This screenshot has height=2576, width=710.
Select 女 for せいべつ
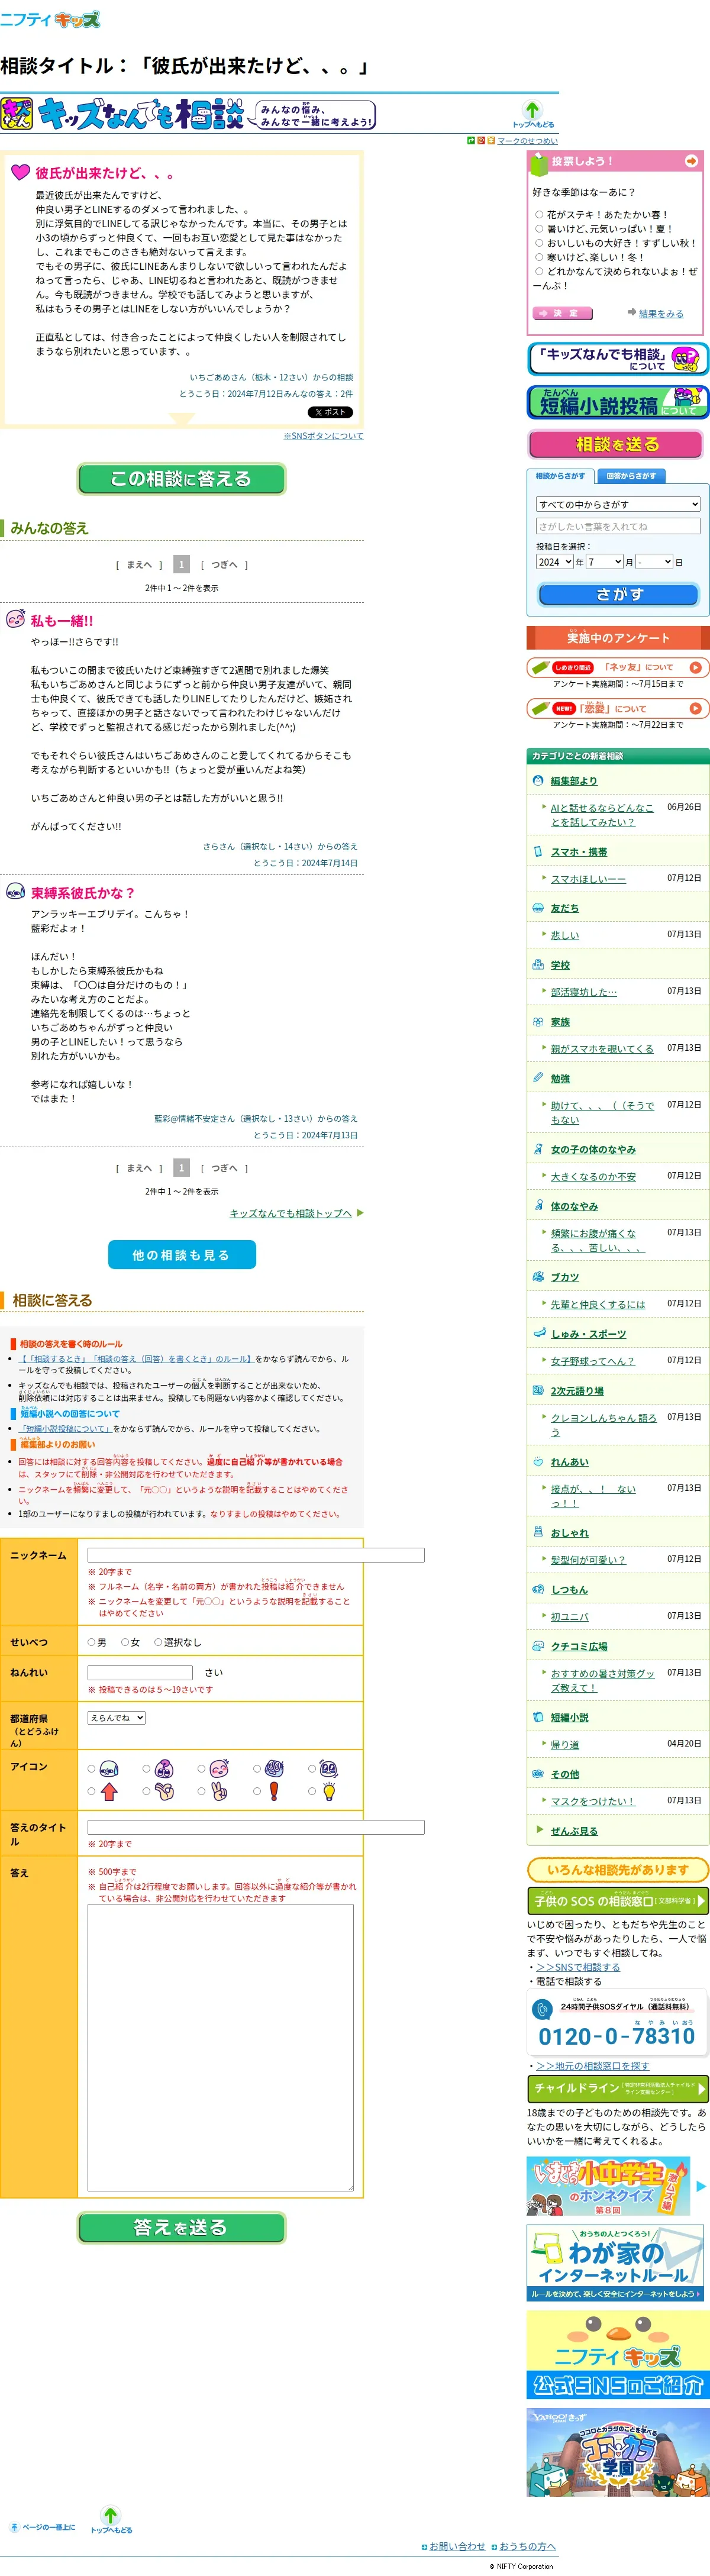(x=125, y=1642)
